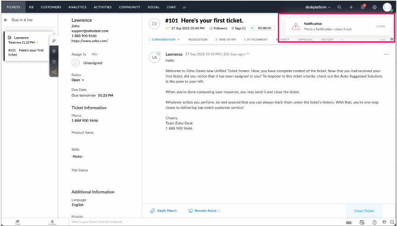
Task: Click the Close Ticket button
Action: pyautogui.click(x=364, y=211)
